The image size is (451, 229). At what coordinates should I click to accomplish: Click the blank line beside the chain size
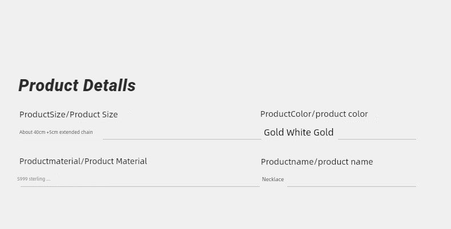pos(182,138)
